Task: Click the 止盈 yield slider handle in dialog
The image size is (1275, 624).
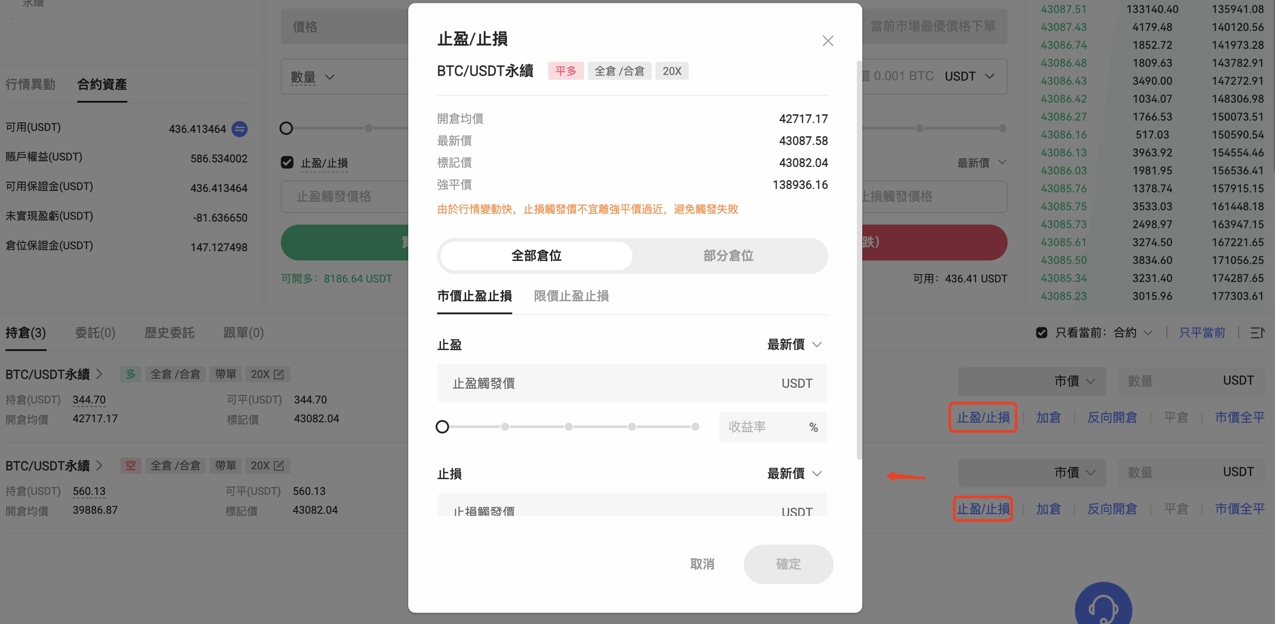Action: coord(442,427)
